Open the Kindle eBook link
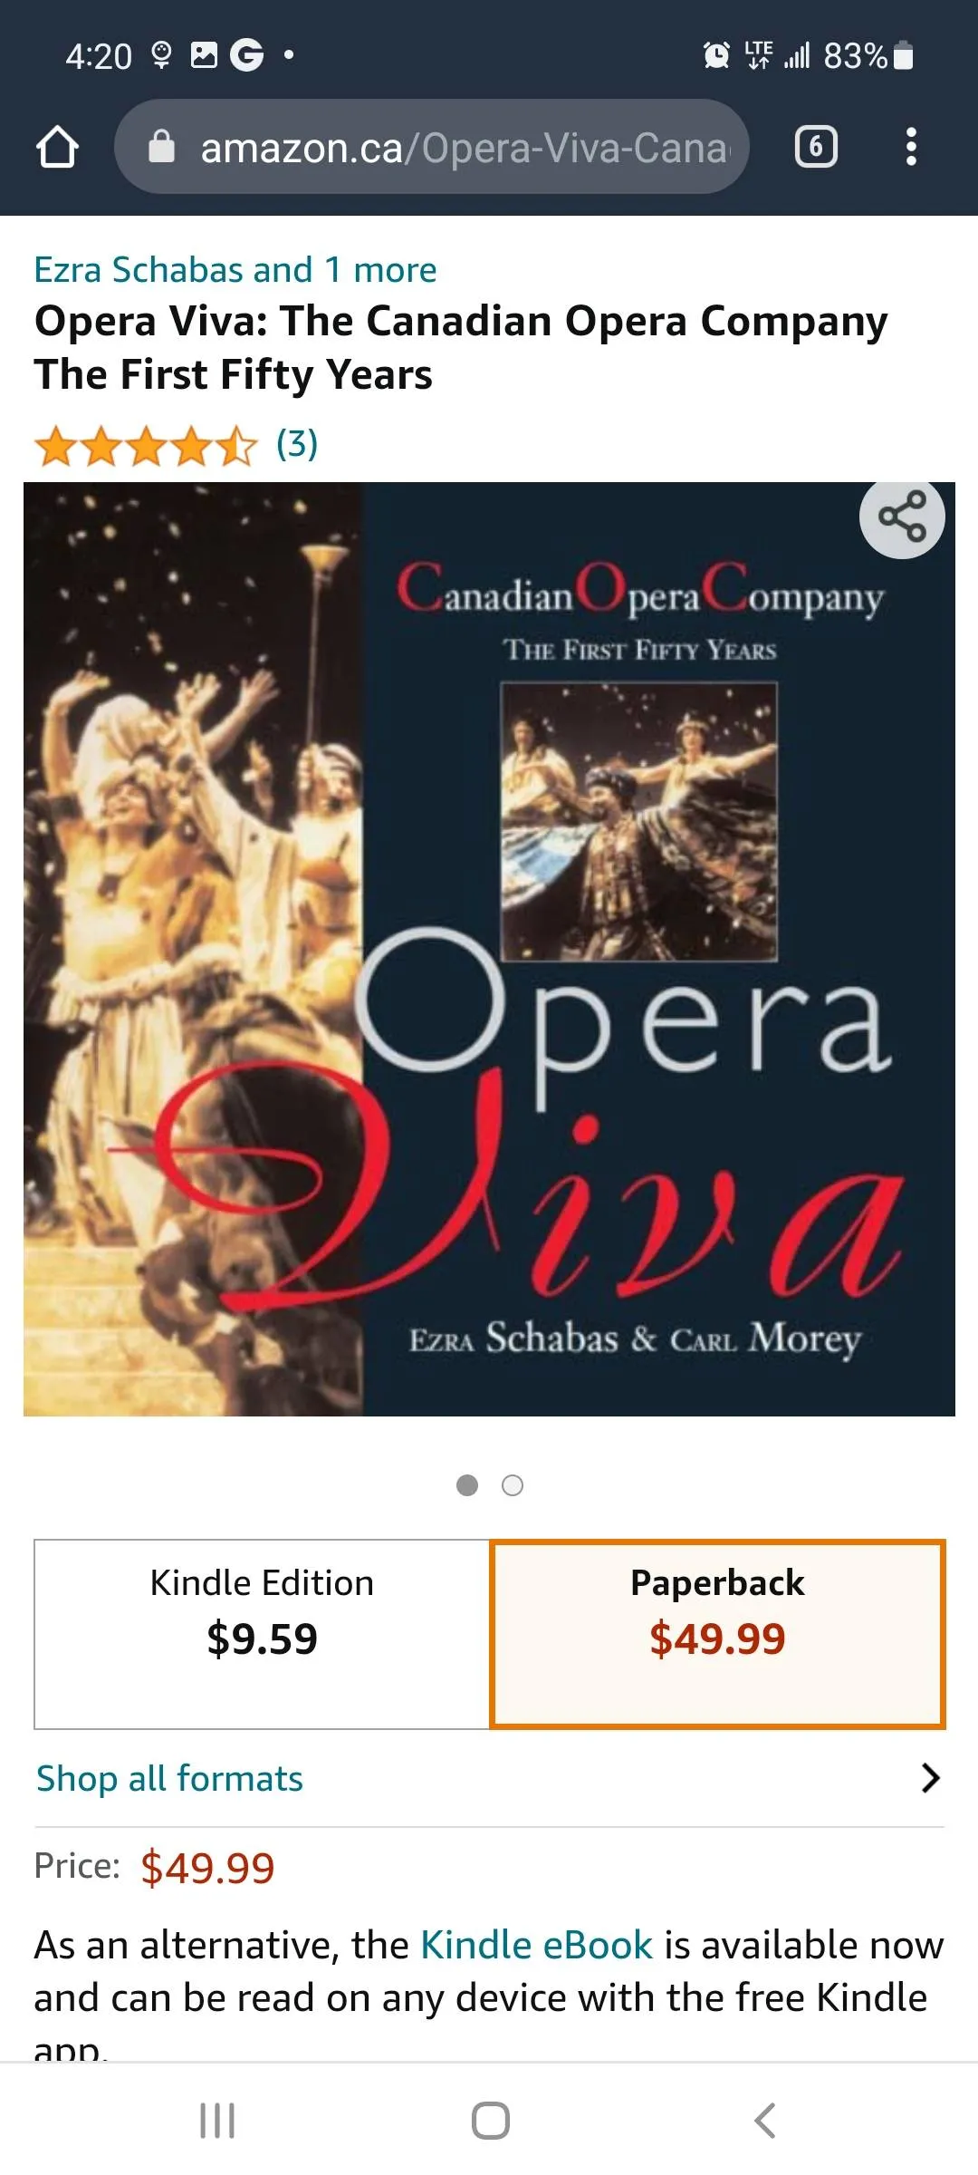Viewport: 978px width, 2175px height. (x=536, y=1945)
